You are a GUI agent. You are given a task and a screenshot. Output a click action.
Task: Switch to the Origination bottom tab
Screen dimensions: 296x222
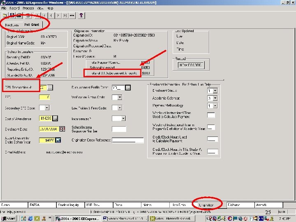[x=212, y=205]
